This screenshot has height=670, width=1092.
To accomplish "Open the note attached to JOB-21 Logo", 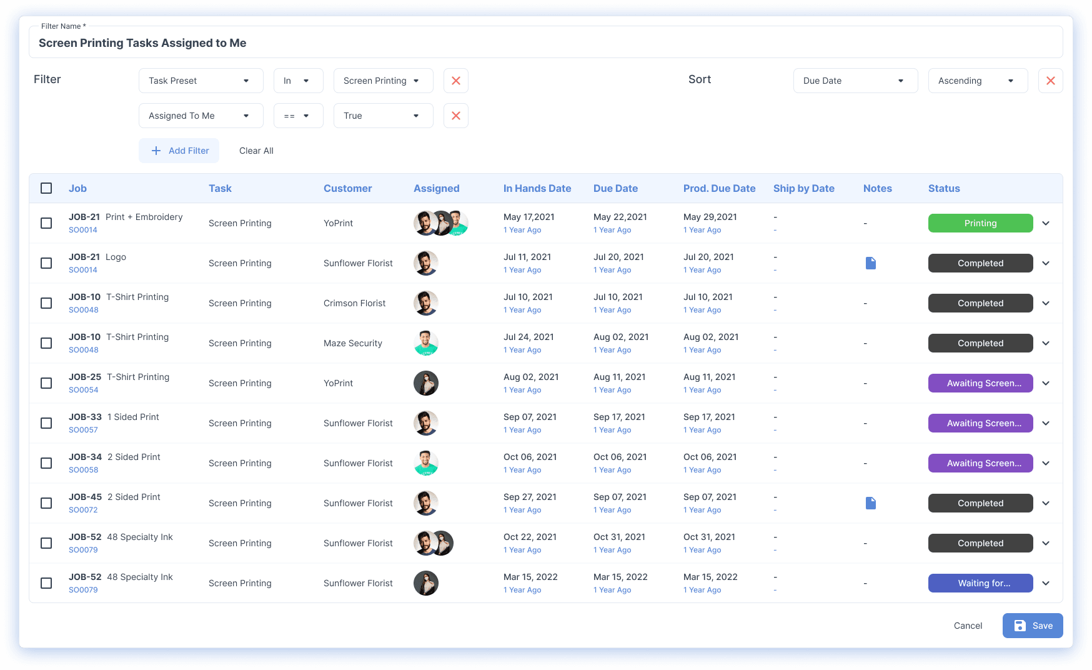I will point(871,263).
